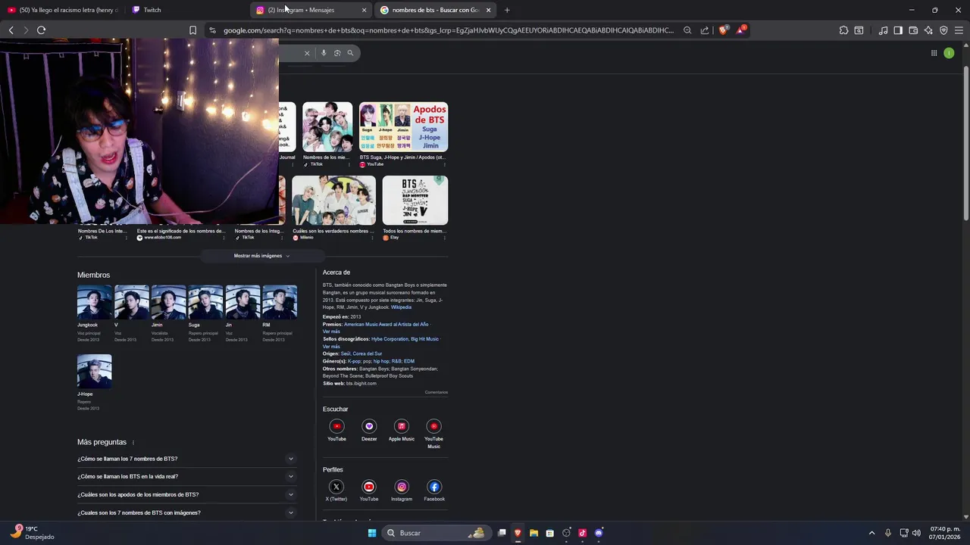
Task: Open the Brave Wallet icon
Action: pos(913,30)
